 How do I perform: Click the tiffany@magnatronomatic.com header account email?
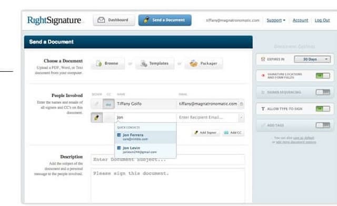233,20
